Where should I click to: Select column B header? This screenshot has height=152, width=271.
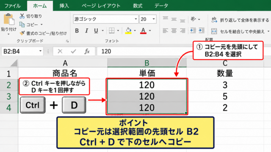coord(147,63)
